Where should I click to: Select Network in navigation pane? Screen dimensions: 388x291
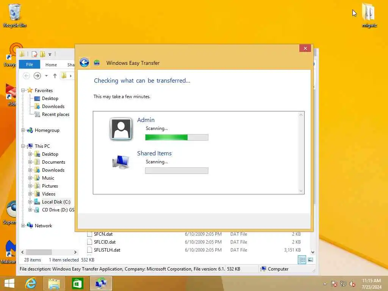pos(43,226)
